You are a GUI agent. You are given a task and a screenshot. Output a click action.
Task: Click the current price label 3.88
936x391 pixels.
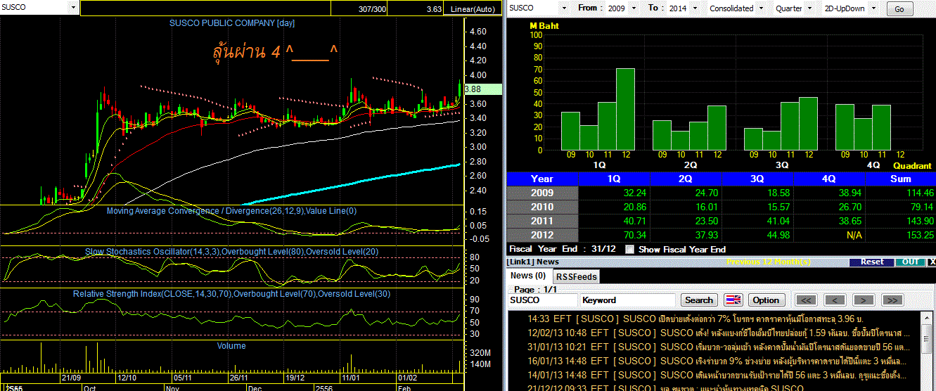tap(482, 89)
